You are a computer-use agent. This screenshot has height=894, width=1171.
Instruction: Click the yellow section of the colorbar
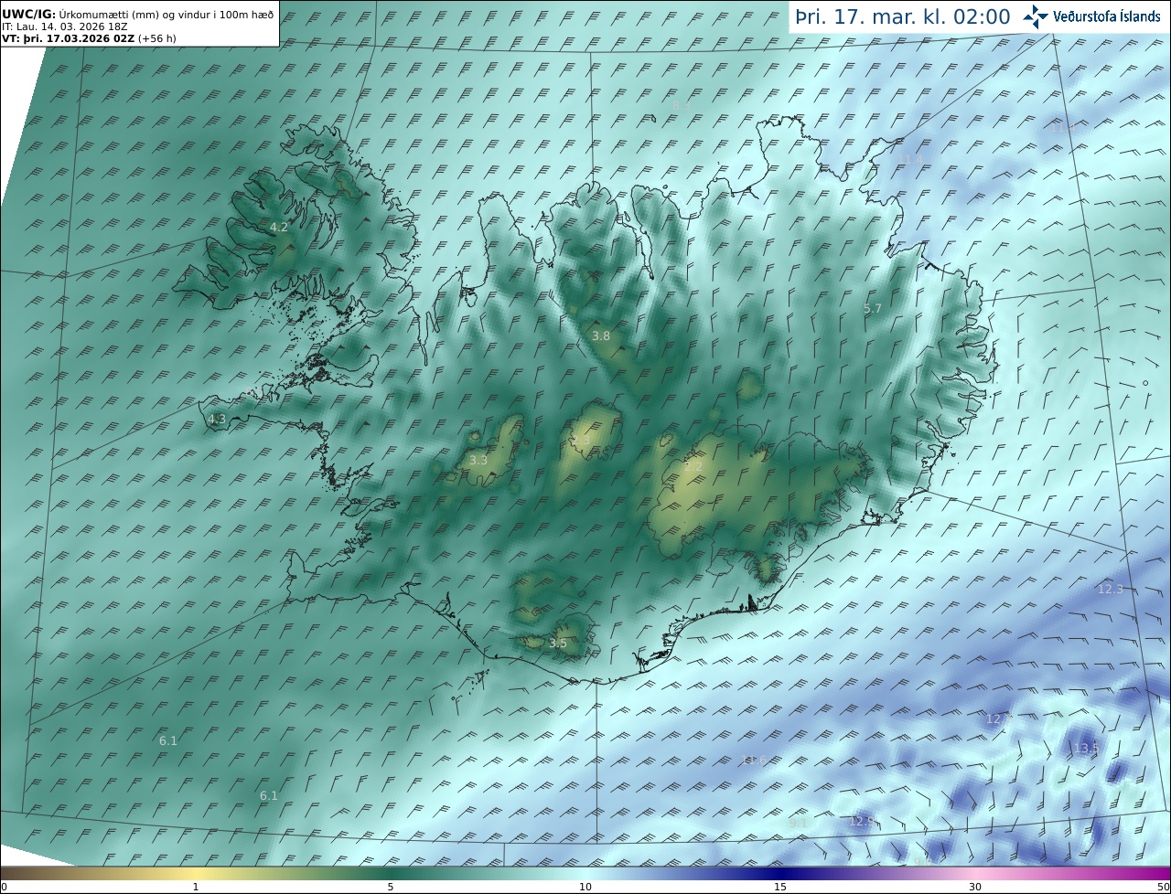[196, 873]
